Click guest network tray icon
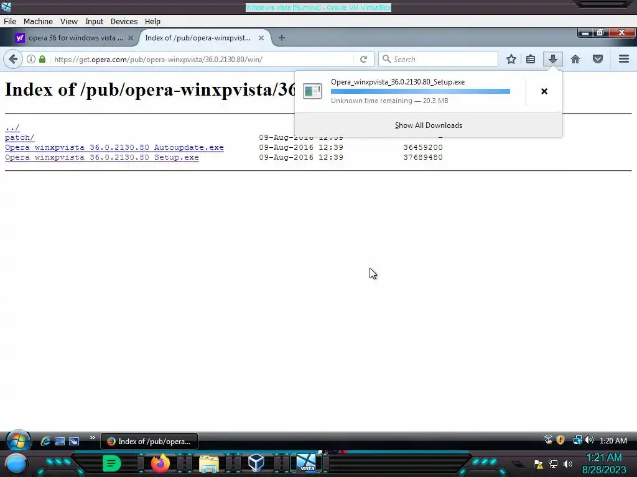This screenshot has width=637, height=477. click(577, 440)
